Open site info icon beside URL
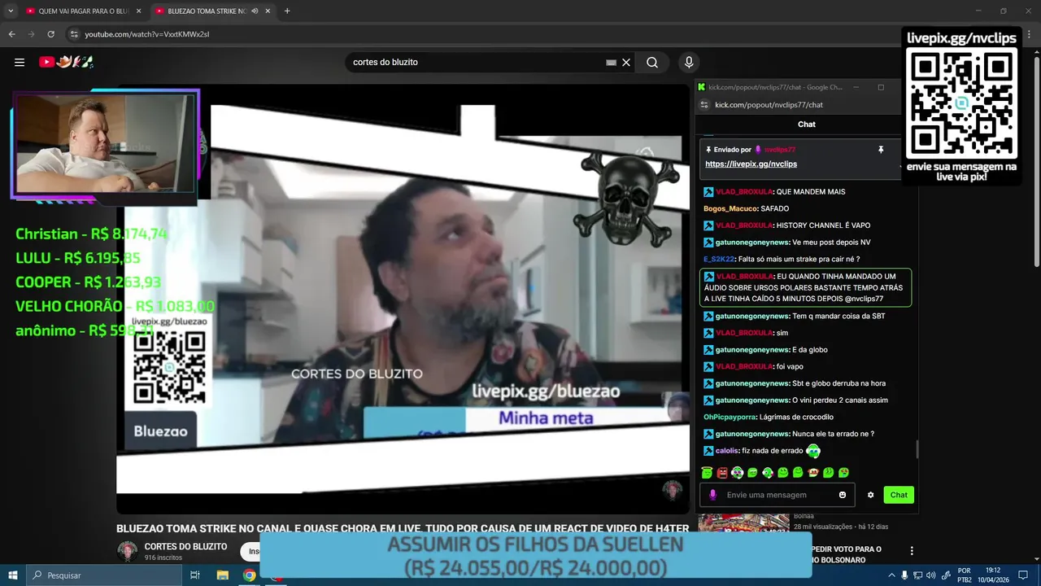 coord(74,34)
